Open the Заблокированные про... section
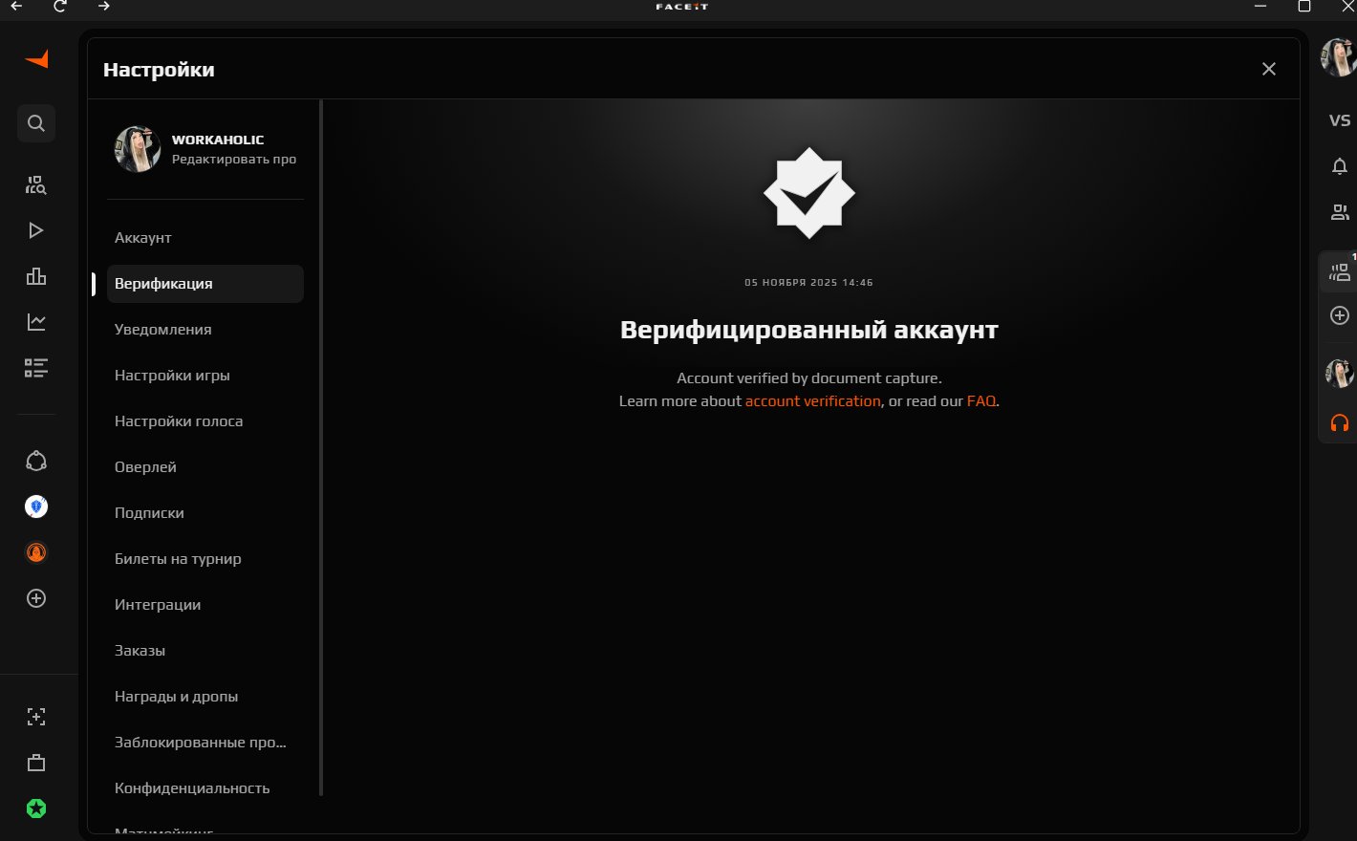The width and height of the screenshot is (1357, 841). 205,743
